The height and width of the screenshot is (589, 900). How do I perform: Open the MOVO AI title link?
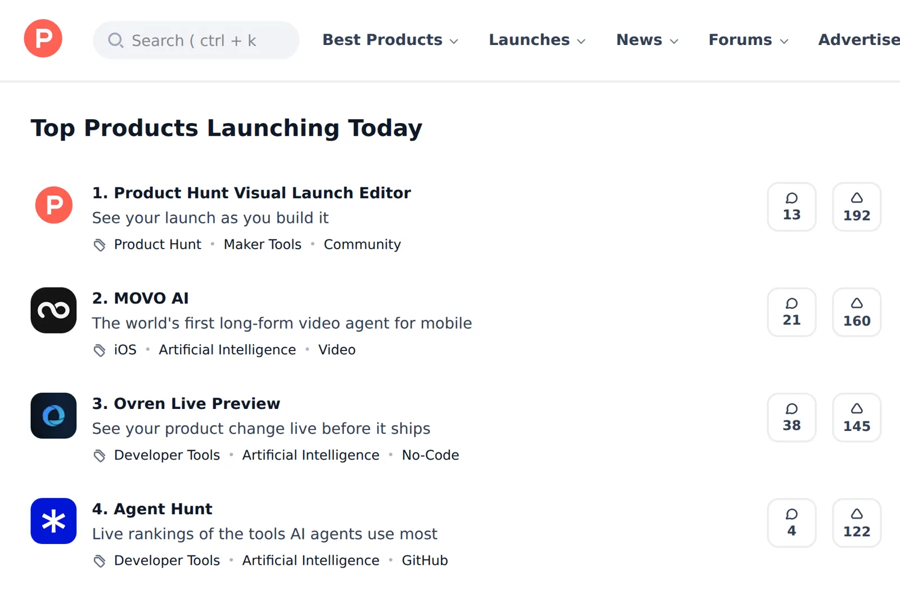(x=141, y=298)
